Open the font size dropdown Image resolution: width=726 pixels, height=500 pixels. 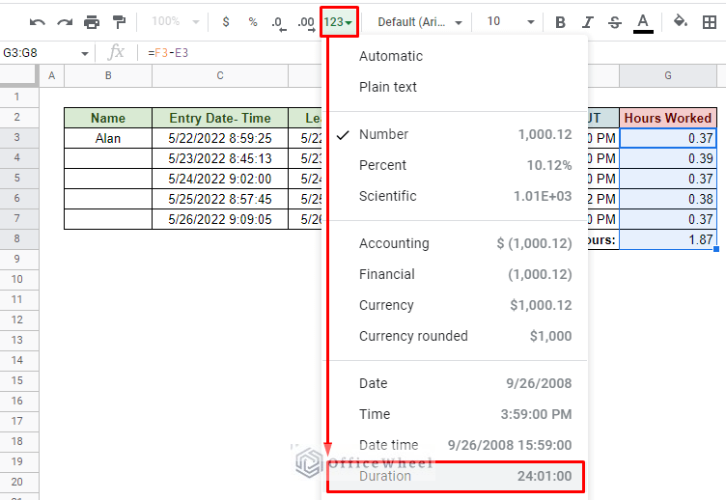[x=511, y=21]
